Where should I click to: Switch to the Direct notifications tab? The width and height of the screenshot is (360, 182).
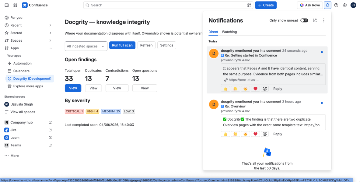(x=213, y=32)
